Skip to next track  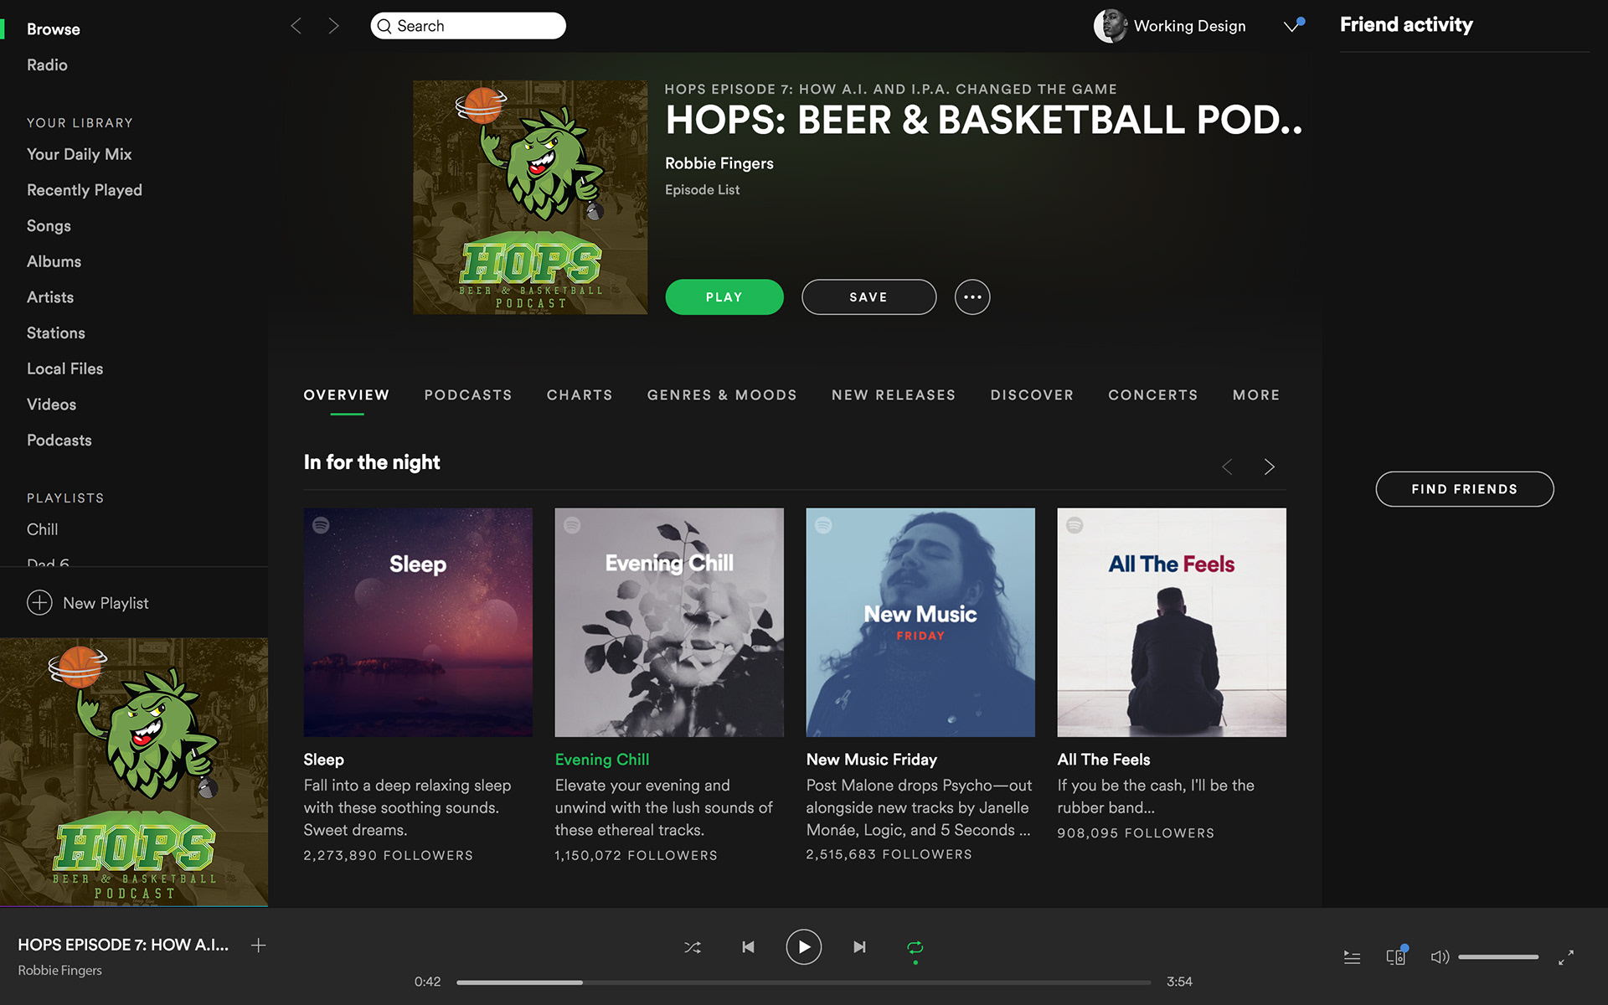point(859,947)
